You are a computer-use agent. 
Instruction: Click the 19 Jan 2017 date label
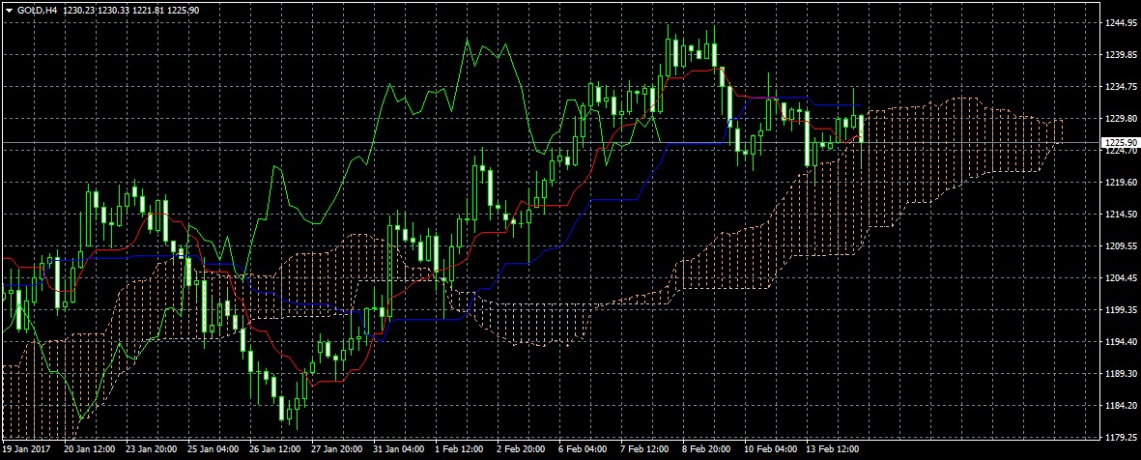pos(25,449)
